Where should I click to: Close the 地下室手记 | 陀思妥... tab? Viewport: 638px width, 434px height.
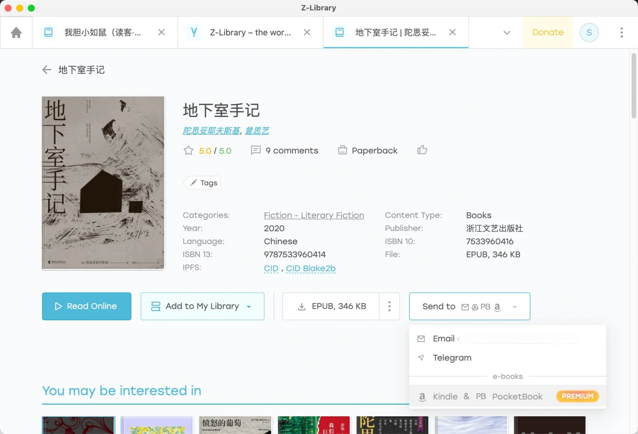tap(452, 32)
